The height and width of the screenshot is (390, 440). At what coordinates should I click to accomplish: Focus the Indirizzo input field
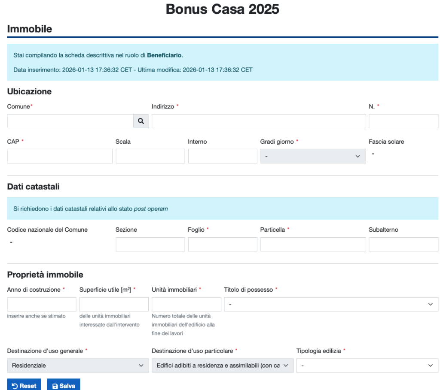(259, 121)
